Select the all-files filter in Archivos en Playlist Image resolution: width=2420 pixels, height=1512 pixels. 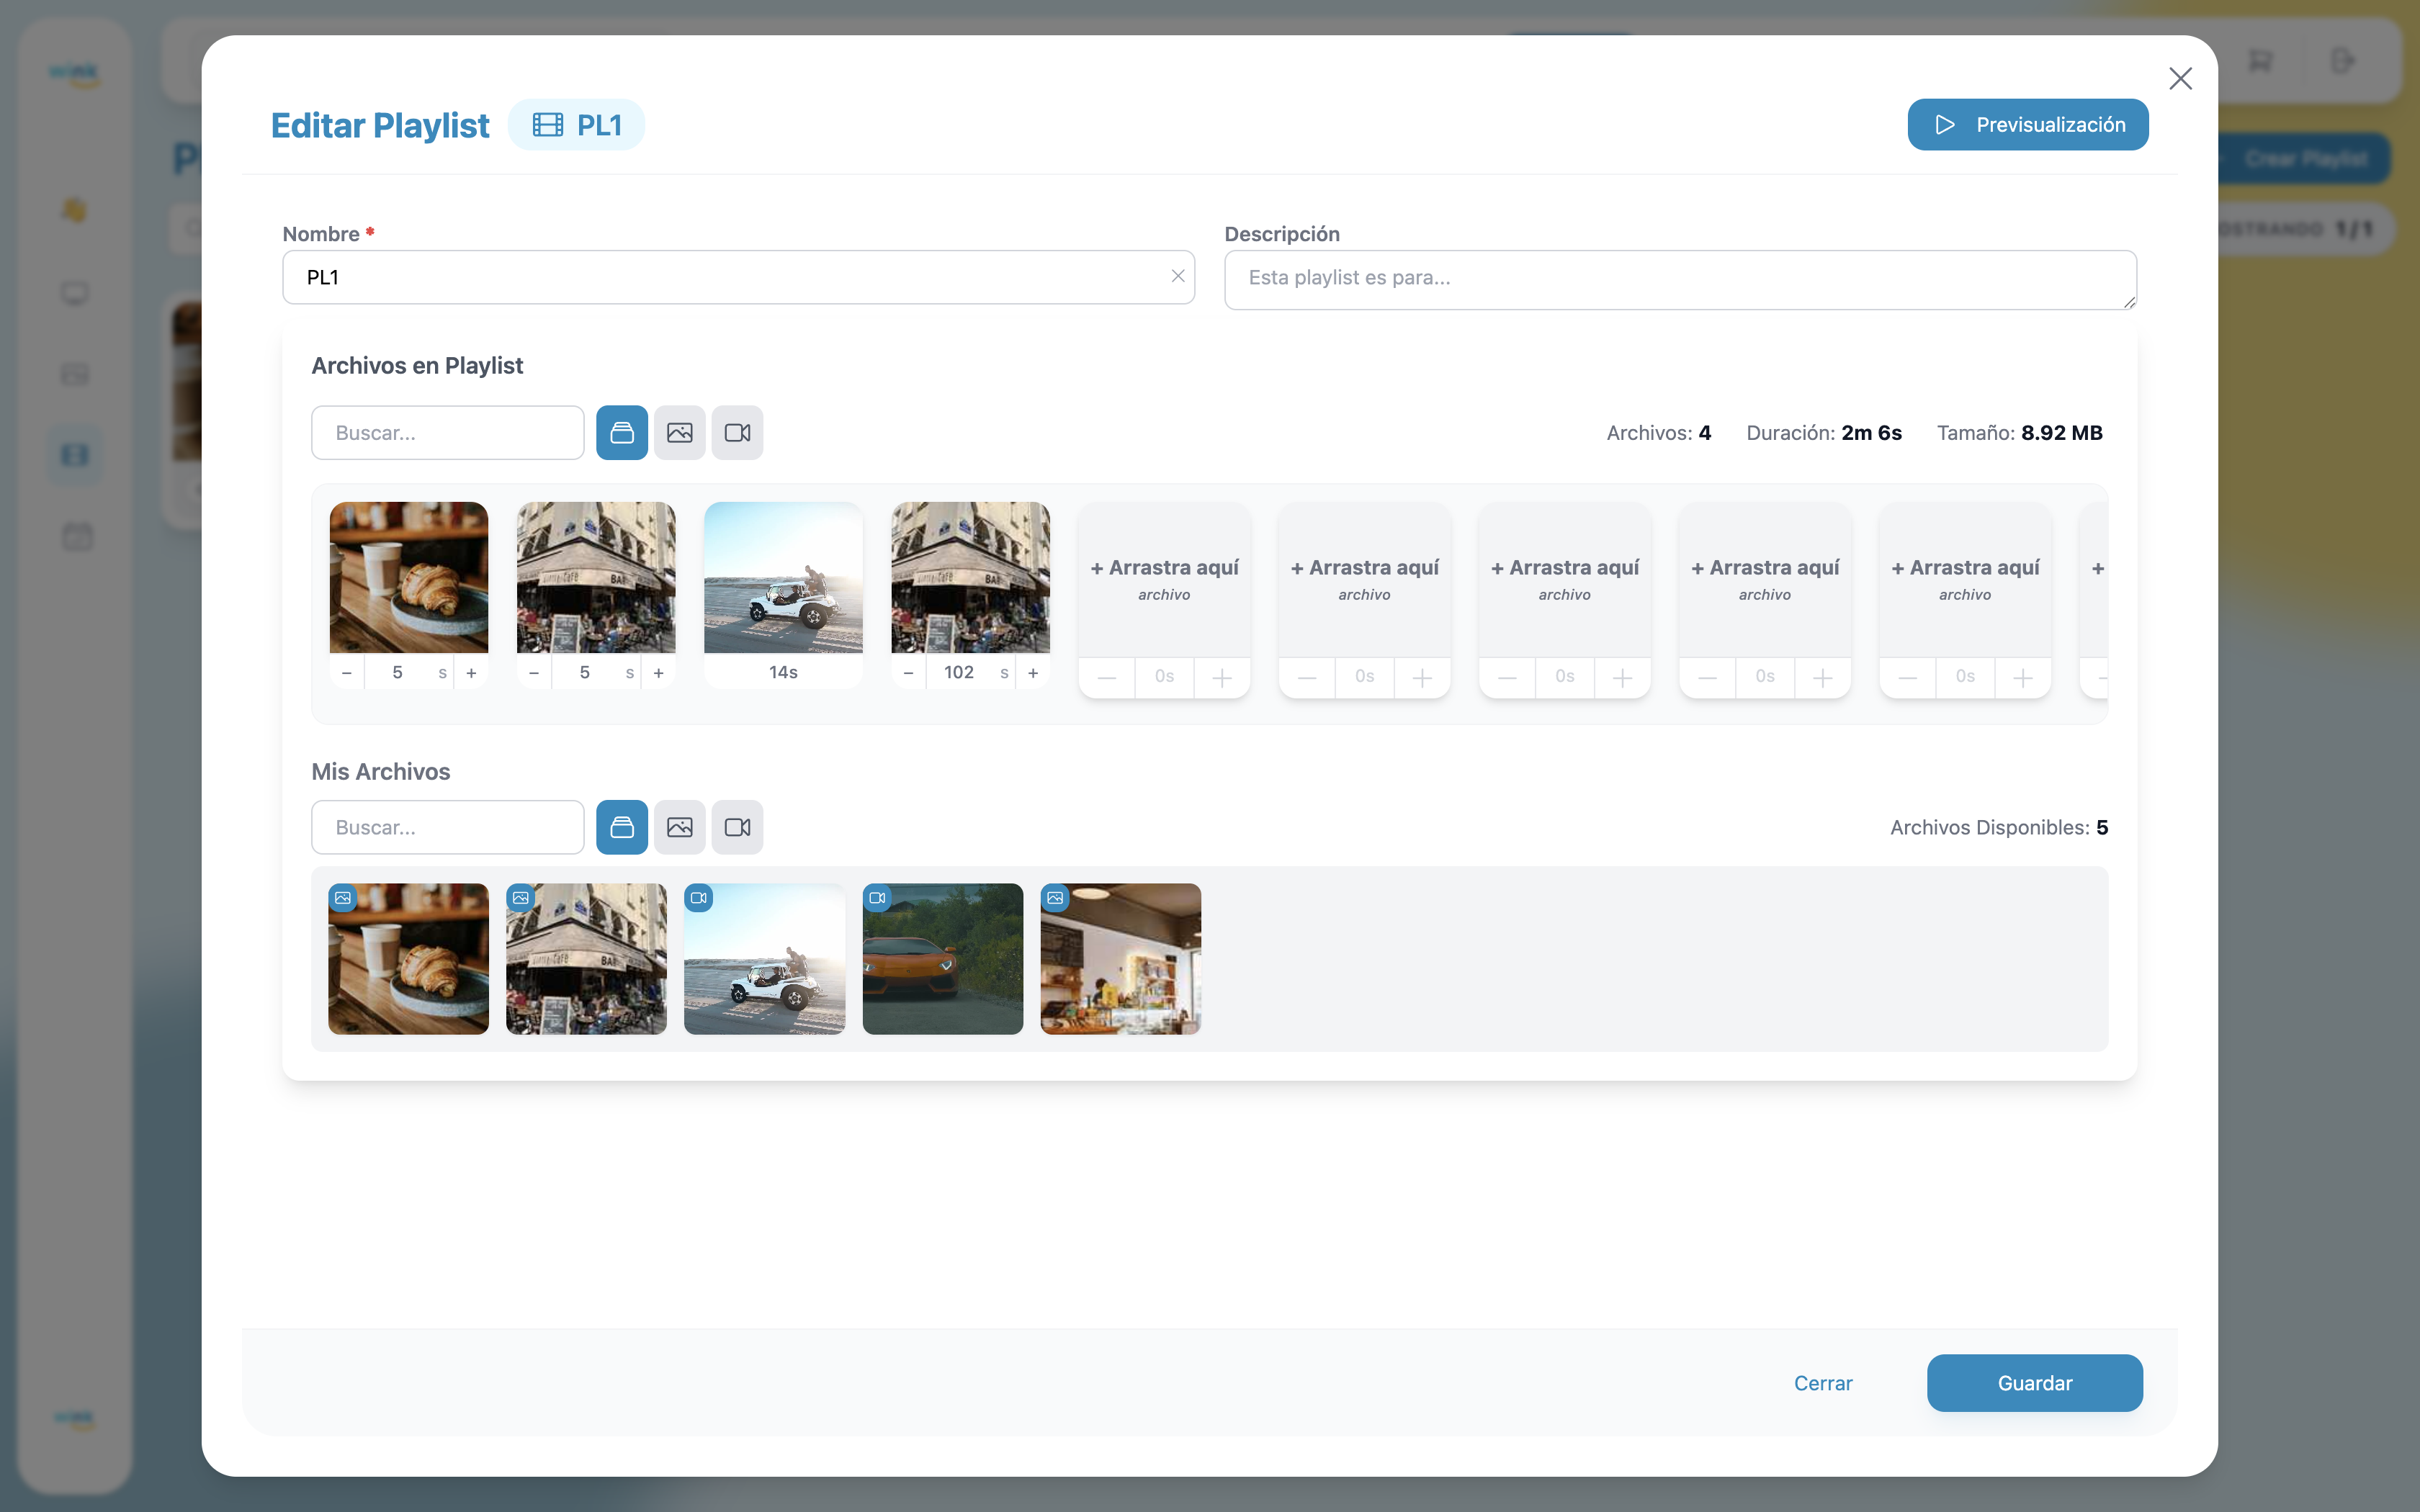622,433
